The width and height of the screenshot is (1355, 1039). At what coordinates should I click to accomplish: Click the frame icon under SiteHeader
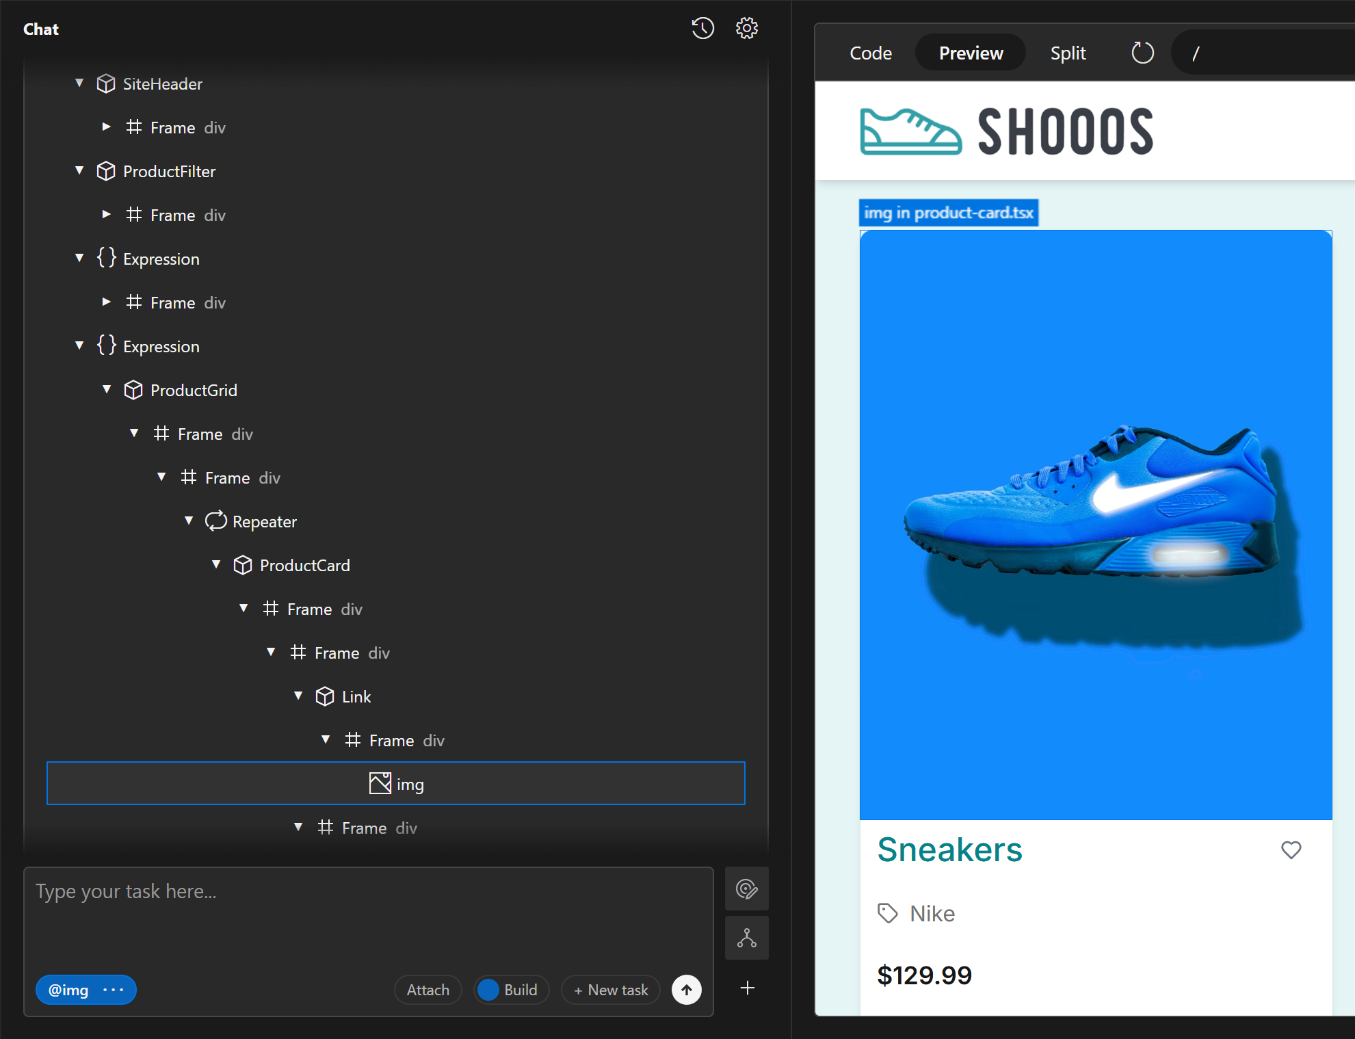pos(134,127)
